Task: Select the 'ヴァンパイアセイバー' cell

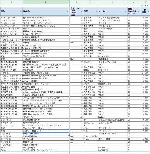Action: [11, 29]
